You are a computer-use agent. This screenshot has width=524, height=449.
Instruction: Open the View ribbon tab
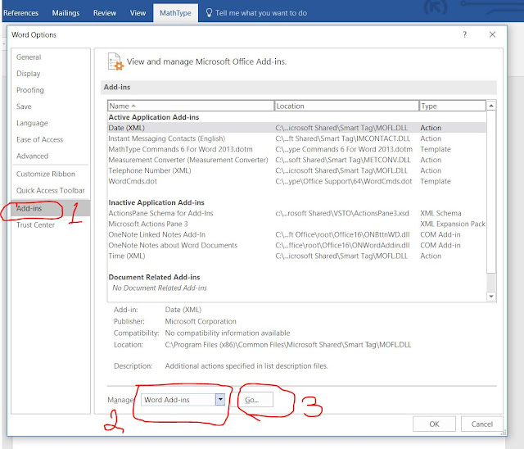138,13
